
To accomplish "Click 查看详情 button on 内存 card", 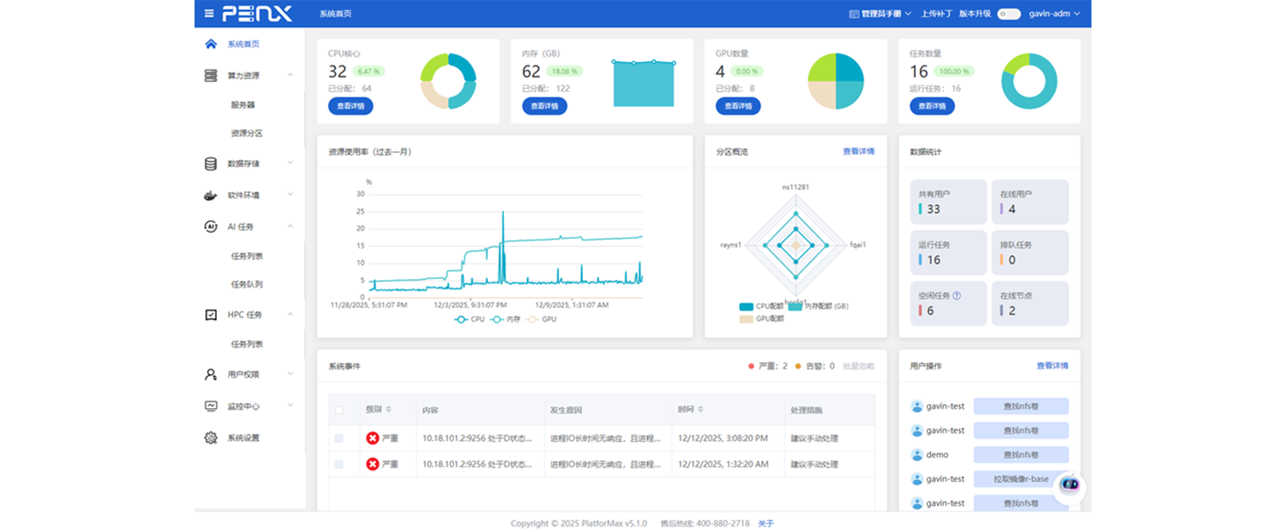I will tap(545, 106).
